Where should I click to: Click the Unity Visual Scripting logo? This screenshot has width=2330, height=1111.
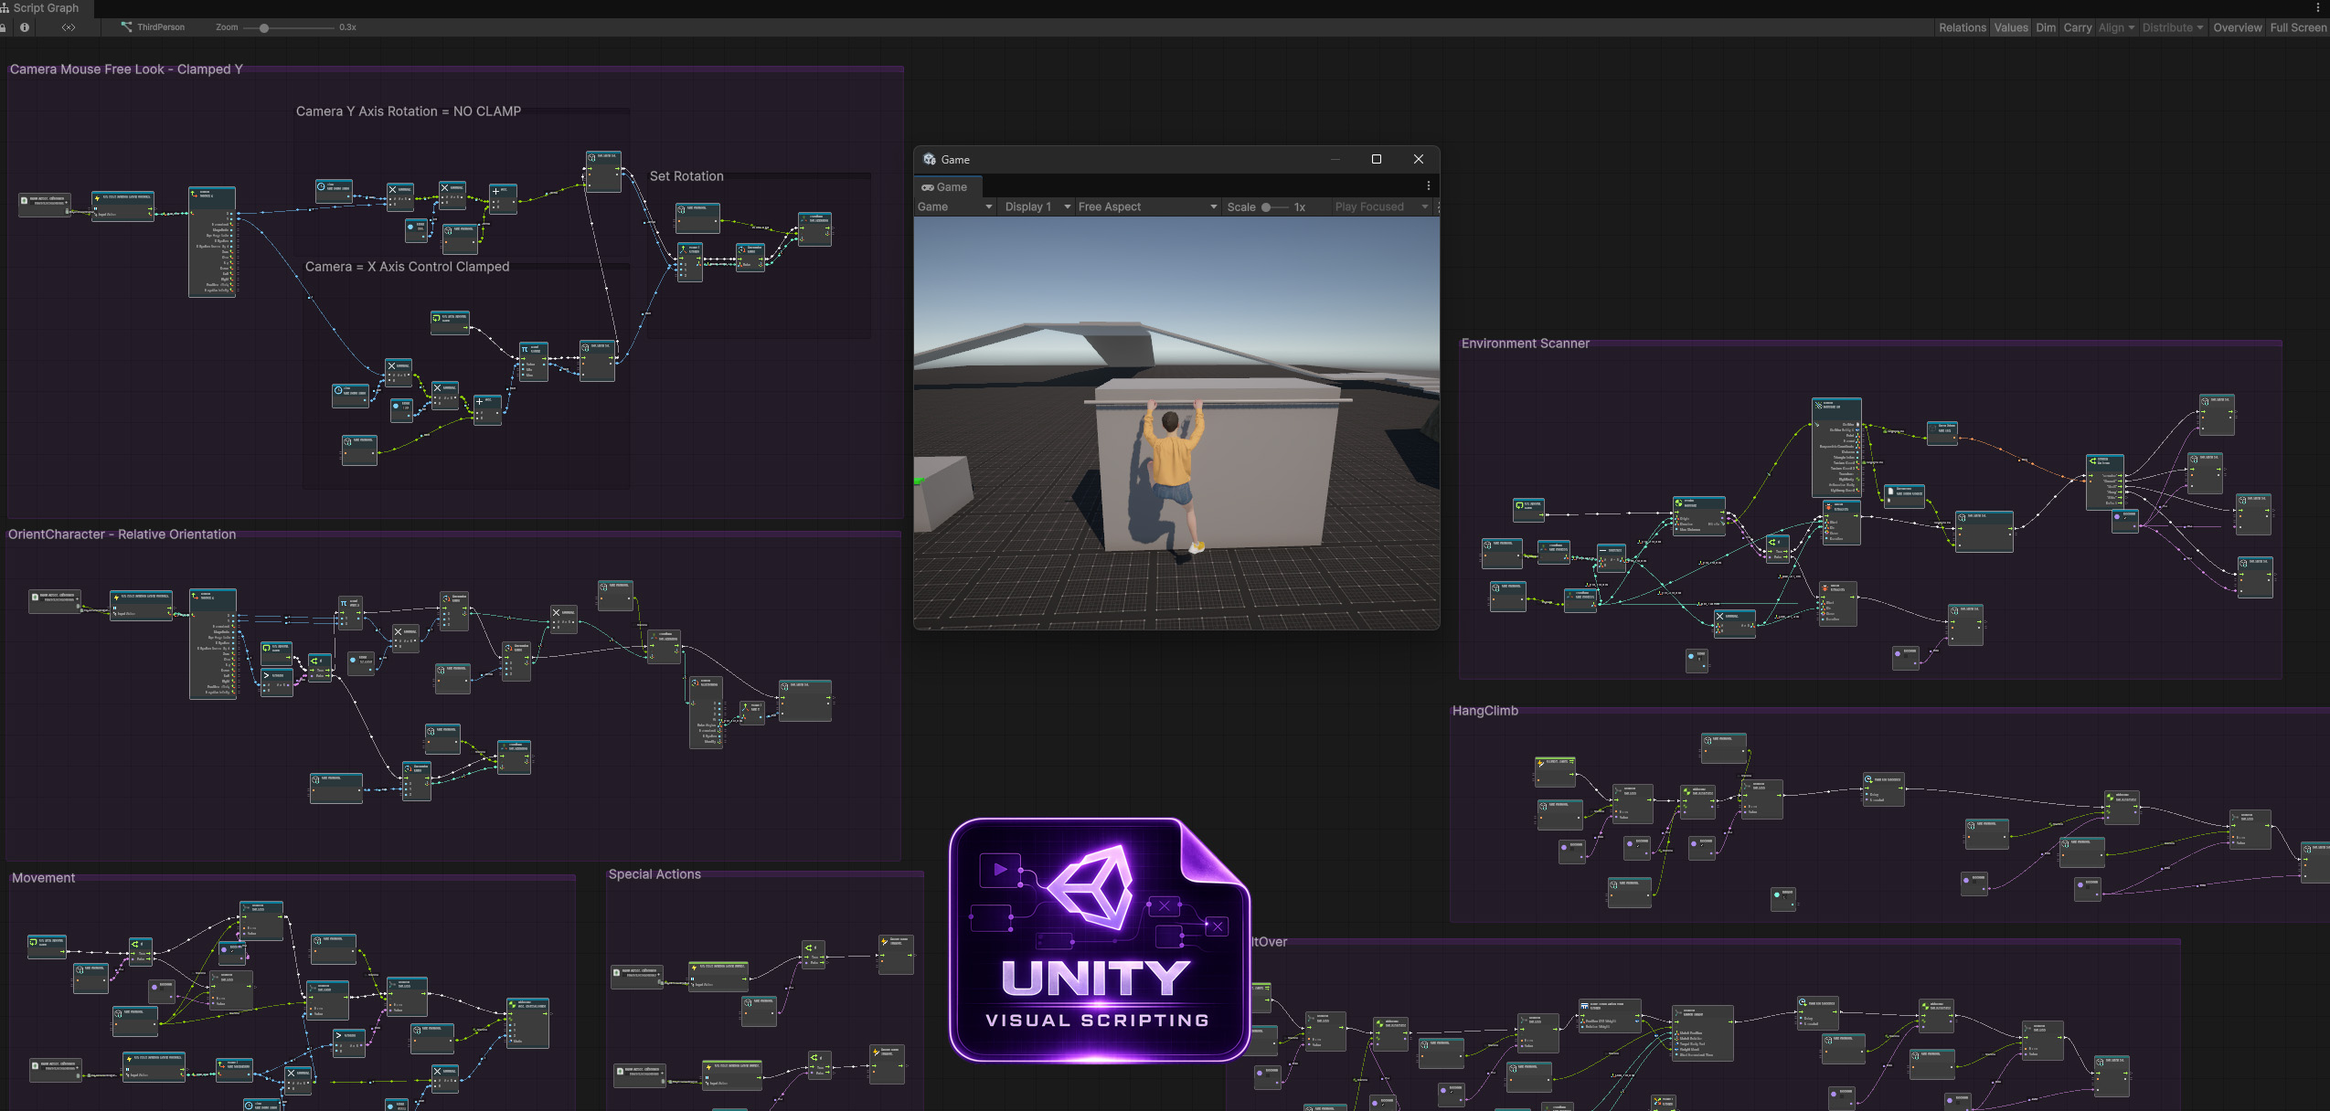click(1099, 940)
